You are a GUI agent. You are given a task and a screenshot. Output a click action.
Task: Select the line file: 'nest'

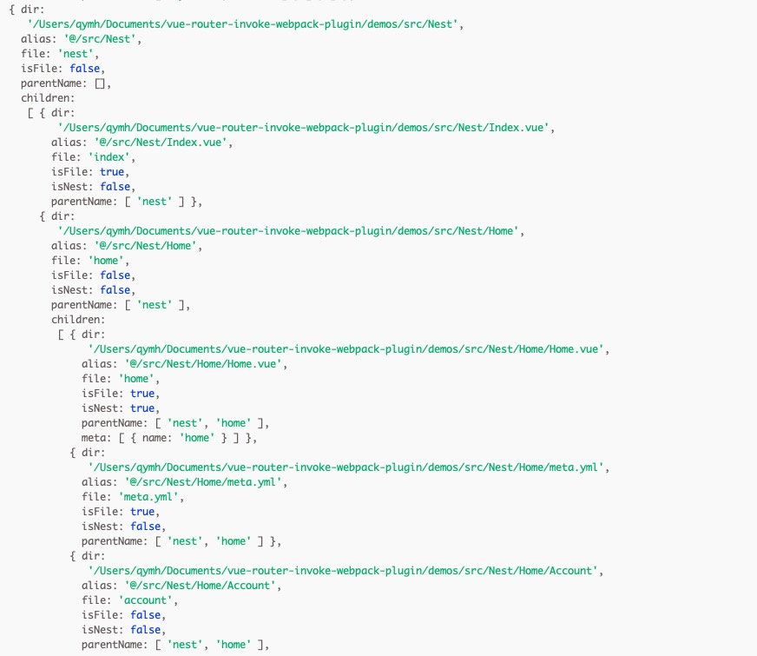(x=60, y=54)
